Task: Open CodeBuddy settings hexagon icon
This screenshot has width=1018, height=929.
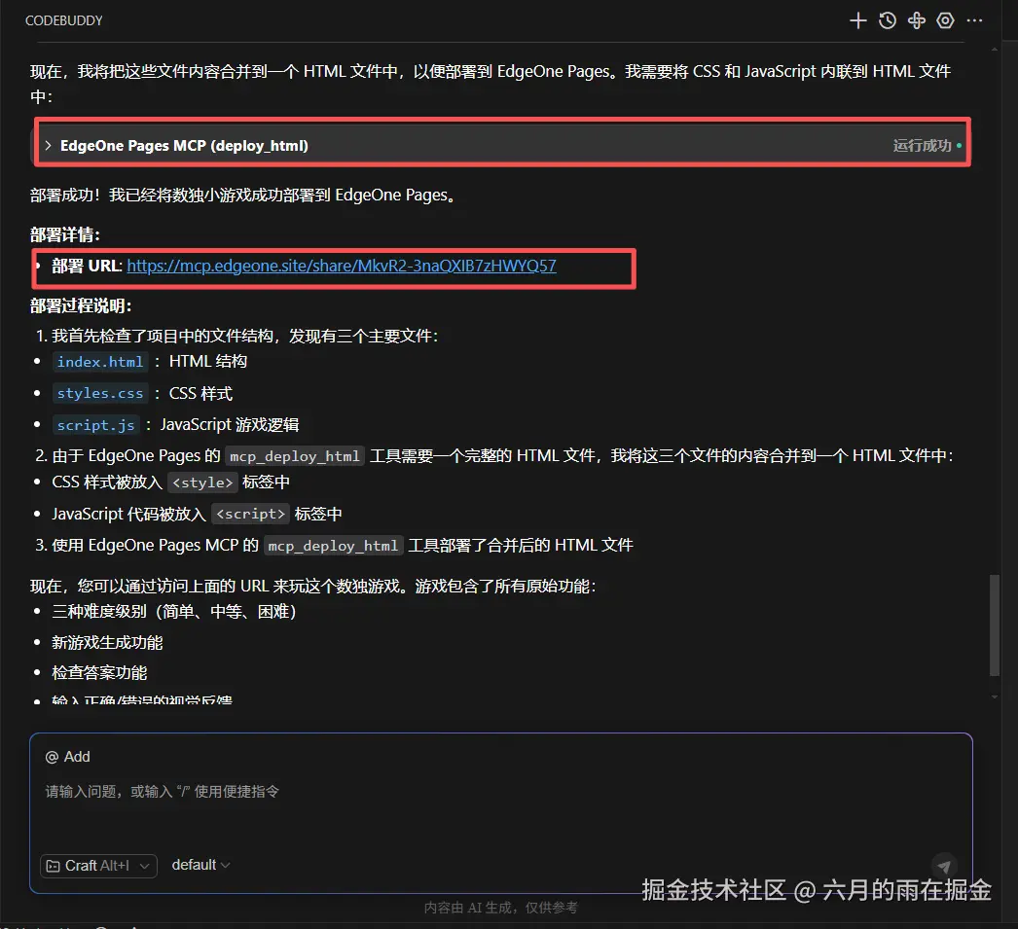Action: click(x=945, y=20)
